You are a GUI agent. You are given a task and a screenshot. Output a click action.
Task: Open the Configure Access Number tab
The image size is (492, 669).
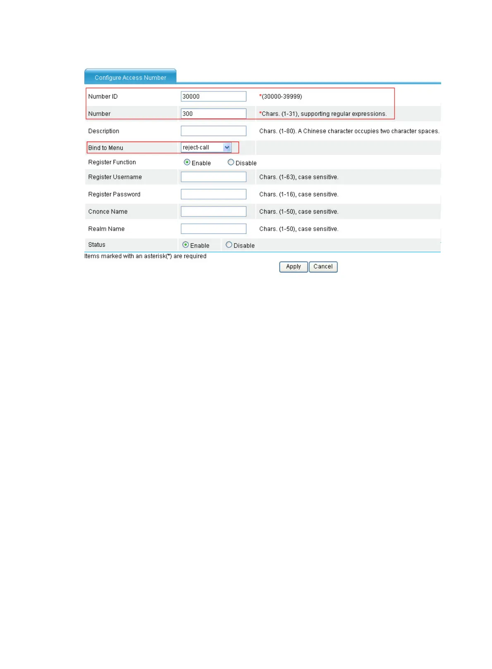[130, 77]
